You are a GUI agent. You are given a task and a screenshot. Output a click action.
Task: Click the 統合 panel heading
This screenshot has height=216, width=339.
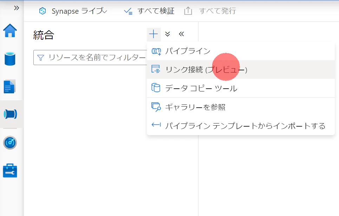click(44, 35)
